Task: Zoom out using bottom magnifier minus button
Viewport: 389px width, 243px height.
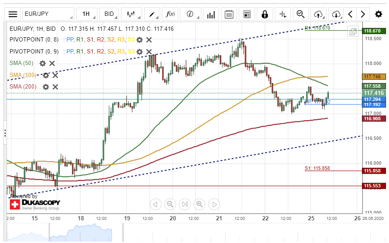Action: click(x=170, y=204)
